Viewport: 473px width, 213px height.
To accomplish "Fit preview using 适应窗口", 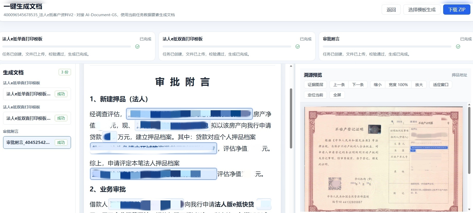I will coord(441,85).
